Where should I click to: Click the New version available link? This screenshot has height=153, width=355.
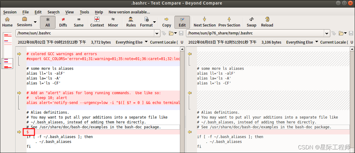[x=129, y=12]
